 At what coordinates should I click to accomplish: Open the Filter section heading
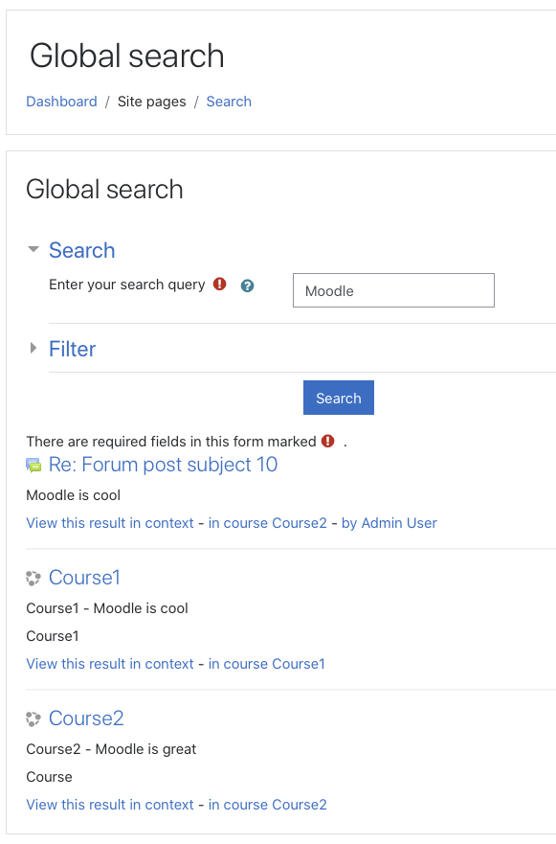[72, 349]
